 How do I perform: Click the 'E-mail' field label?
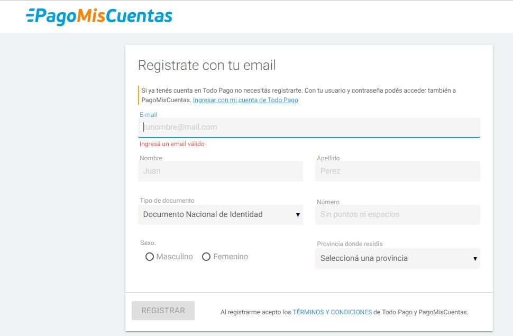148,115
